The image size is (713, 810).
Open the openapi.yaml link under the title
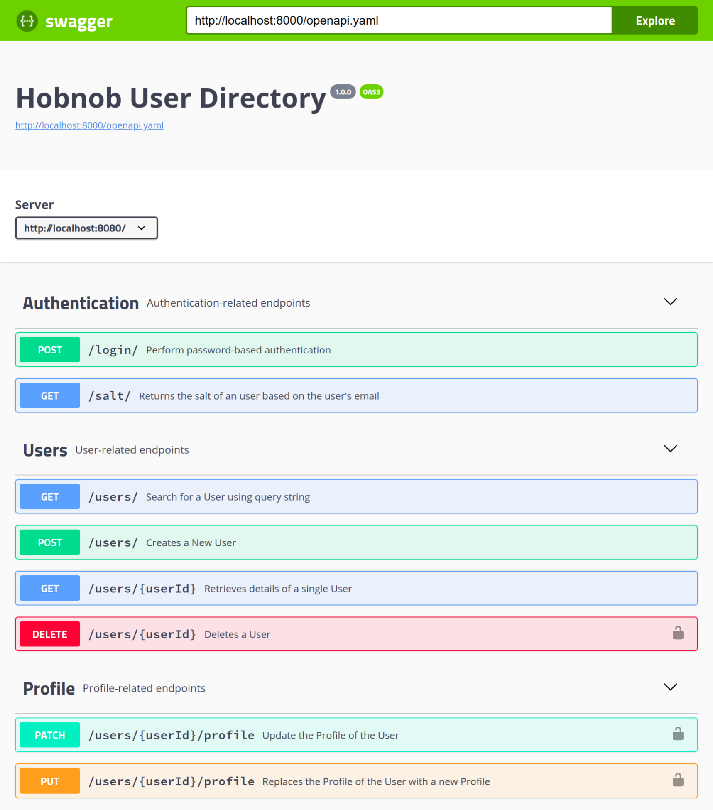[89, 125]
